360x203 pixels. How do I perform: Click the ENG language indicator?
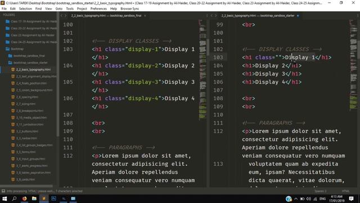pyautogui.click(x=322, y=198)
